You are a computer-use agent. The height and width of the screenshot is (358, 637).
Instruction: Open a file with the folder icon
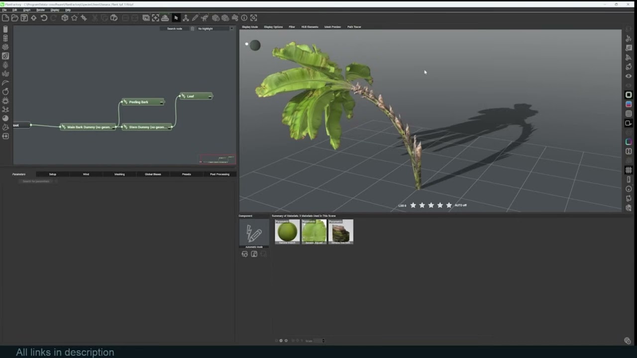[14, 18]
